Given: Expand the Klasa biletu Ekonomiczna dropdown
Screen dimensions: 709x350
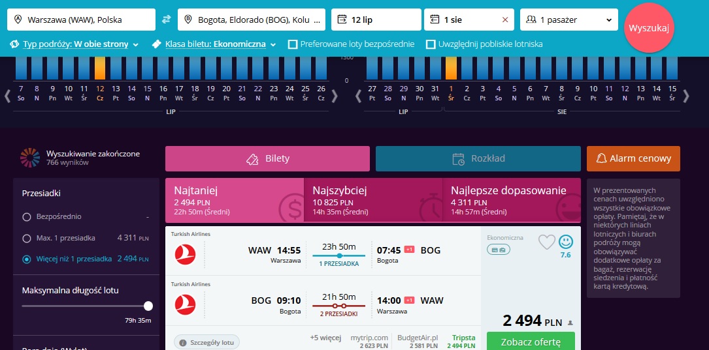Looking at the screenshot, I should click(214, 44).
